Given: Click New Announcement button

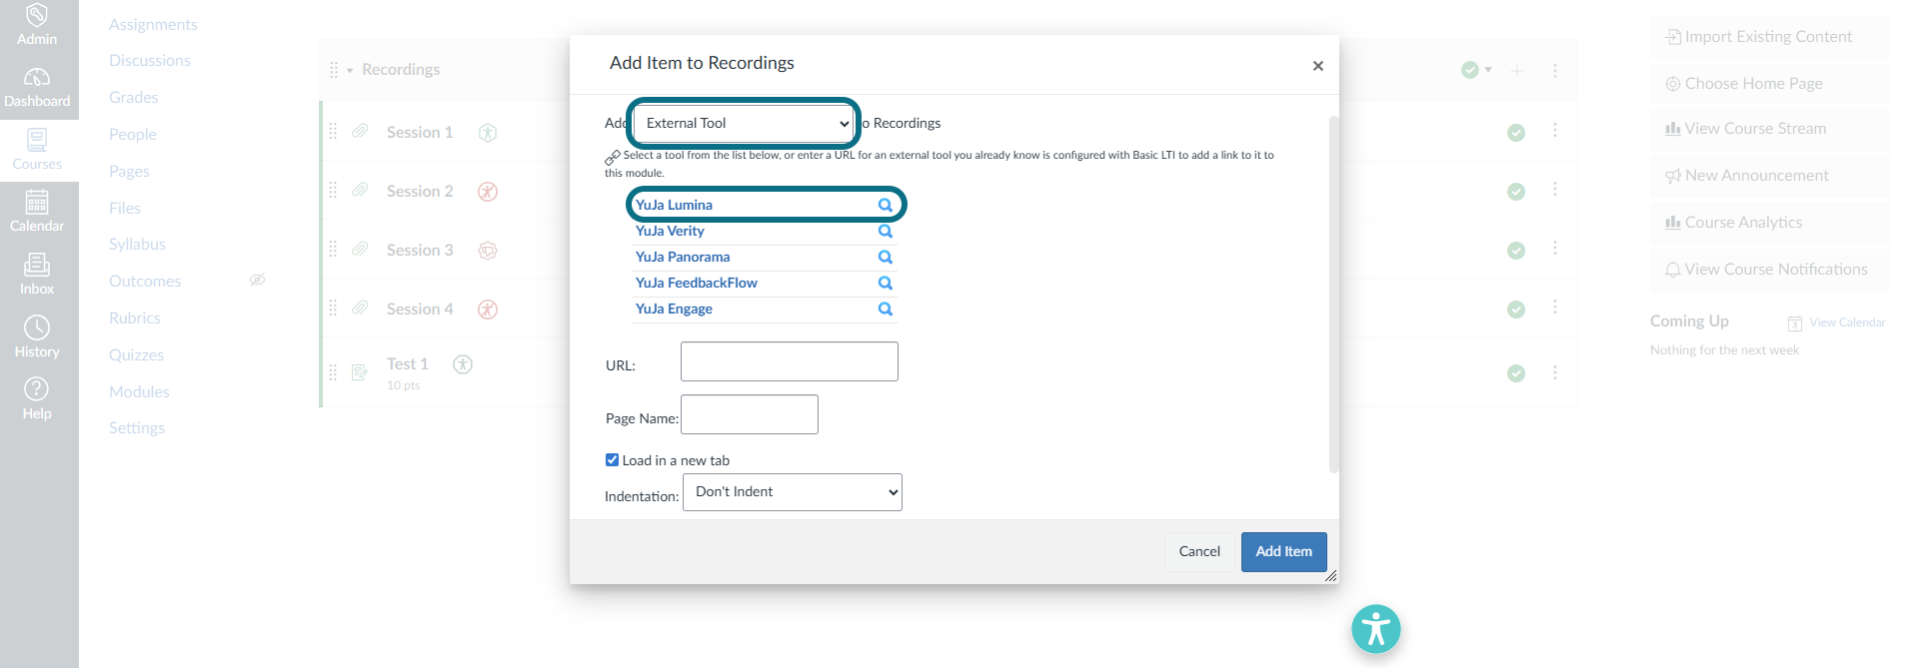Looking at the screenshot, I should (1770, 176).
